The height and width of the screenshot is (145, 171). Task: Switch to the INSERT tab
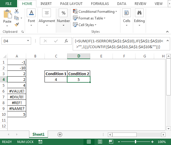[46, 4]
